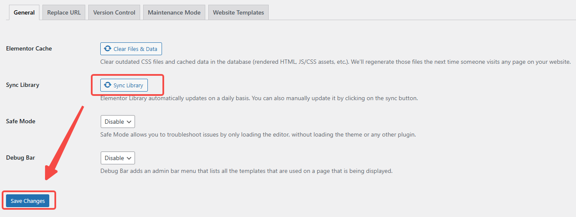The image size is (576, 217).
Task: Go to the Version Control tab
Action: (114, 12)
